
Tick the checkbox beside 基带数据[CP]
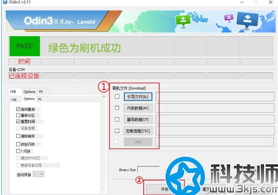point(117,119)
